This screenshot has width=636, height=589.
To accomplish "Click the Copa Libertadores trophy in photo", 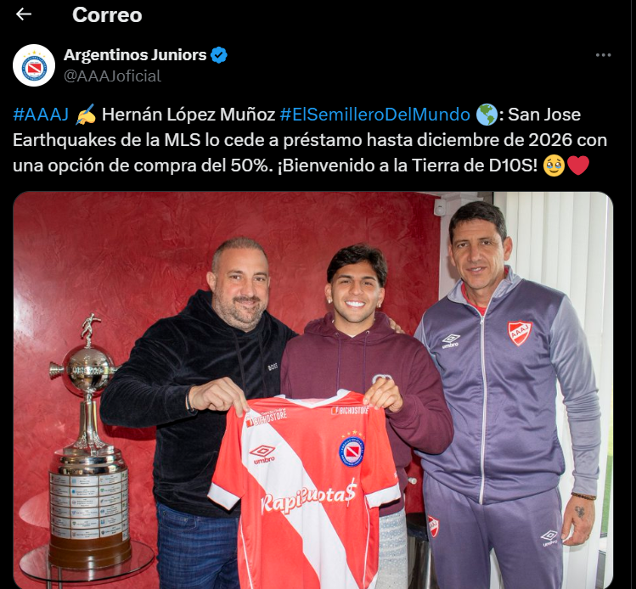I will (x=89, y=442).
